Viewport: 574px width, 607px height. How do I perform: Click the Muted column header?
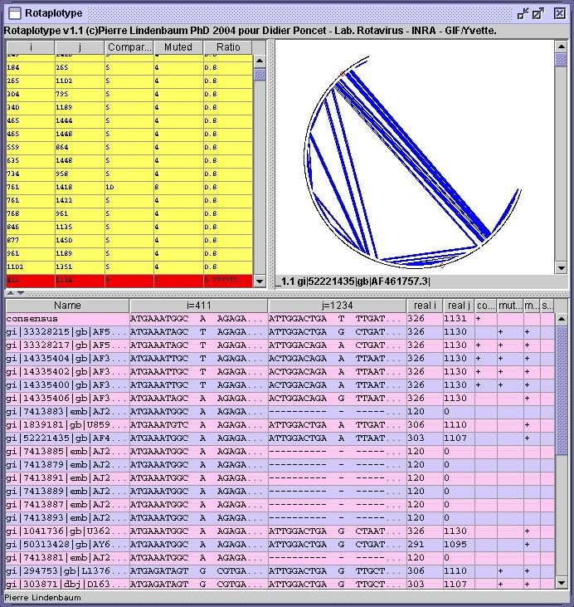(x=178, y=47)
